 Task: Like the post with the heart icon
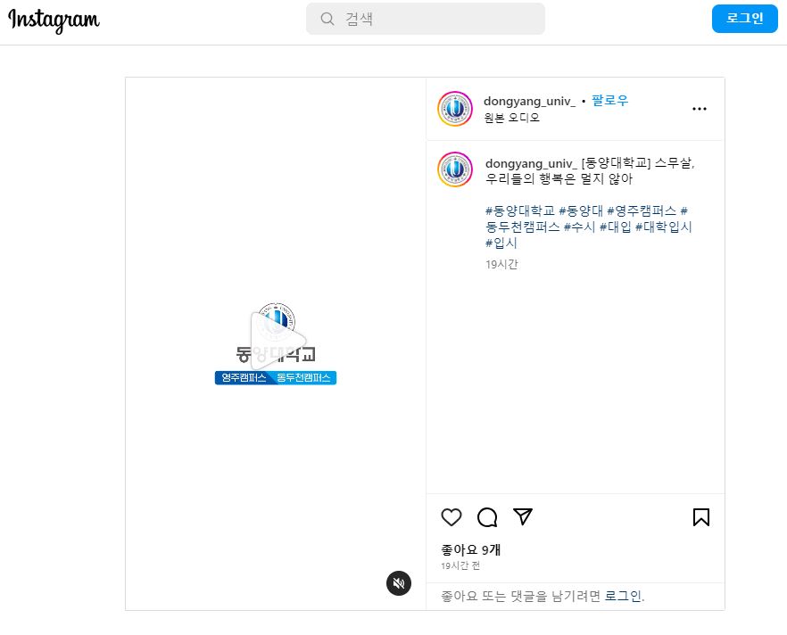(452, 517)
